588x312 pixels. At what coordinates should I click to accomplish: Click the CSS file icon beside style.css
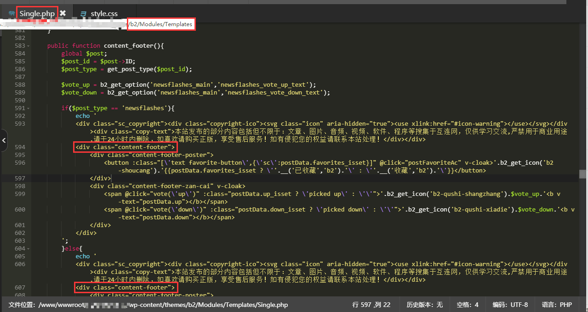pos(83,13)
